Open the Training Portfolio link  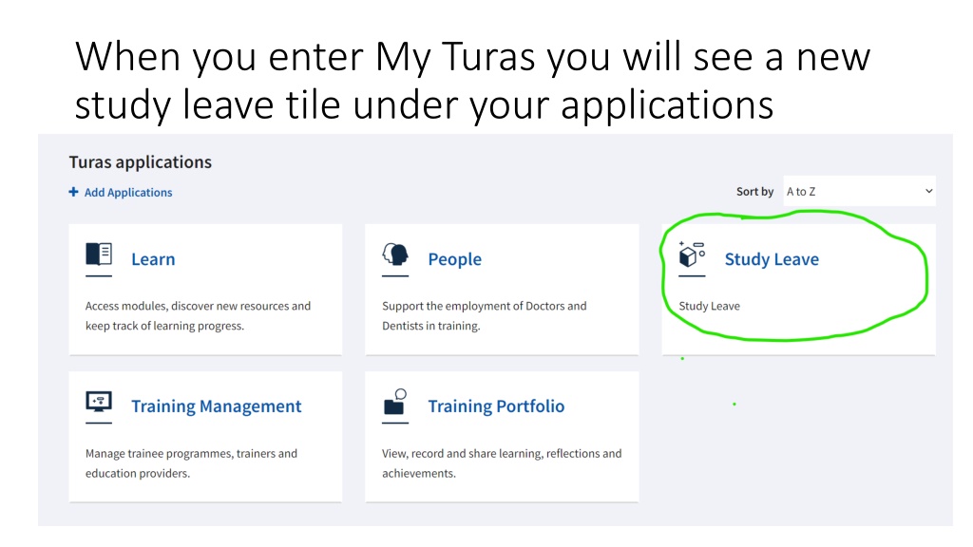point(496,406)
